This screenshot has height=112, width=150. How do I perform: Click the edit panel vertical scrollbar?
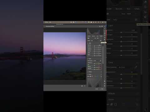pos(103,55)
